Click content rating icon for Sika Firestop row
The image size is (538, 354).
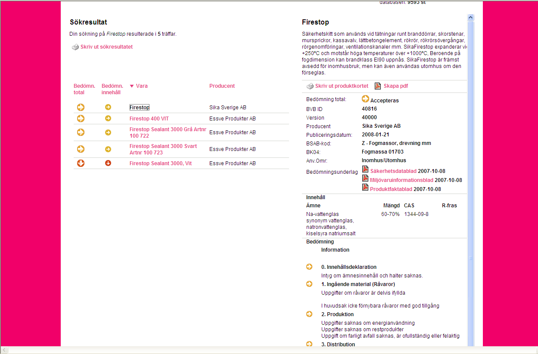[108, 107]
